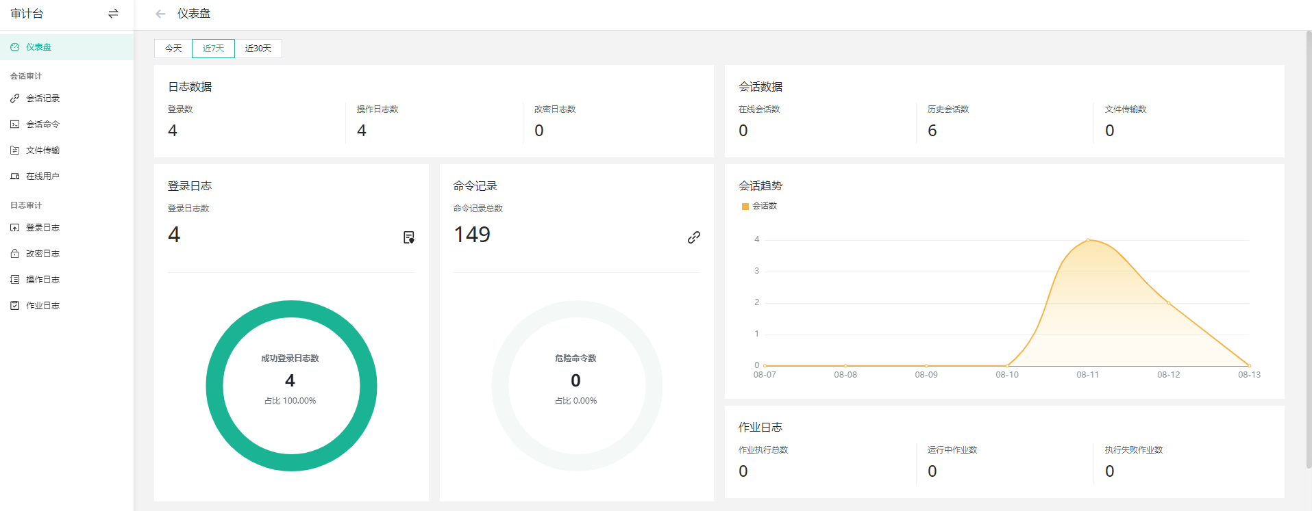Viewport: 1312px width, 511px height.
Task: Click the 历史会话数 value 6
Action: point(932,131)
